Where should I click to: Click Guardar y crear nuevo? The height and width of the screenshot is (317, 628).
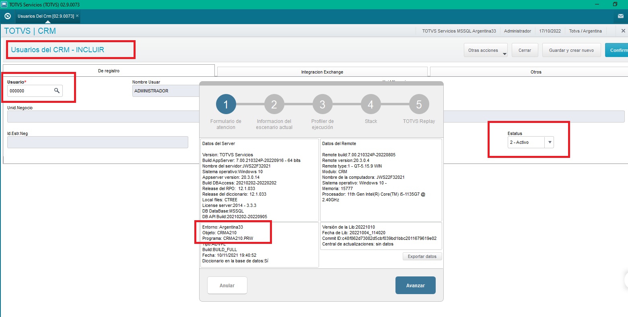[x=571, y=51]
